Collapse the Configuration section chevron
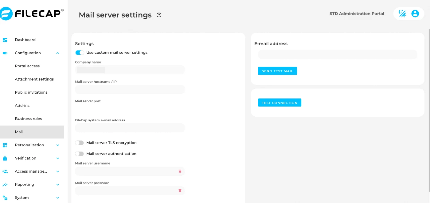This screenshot has width=430, height=203. (x=58, y=53)
